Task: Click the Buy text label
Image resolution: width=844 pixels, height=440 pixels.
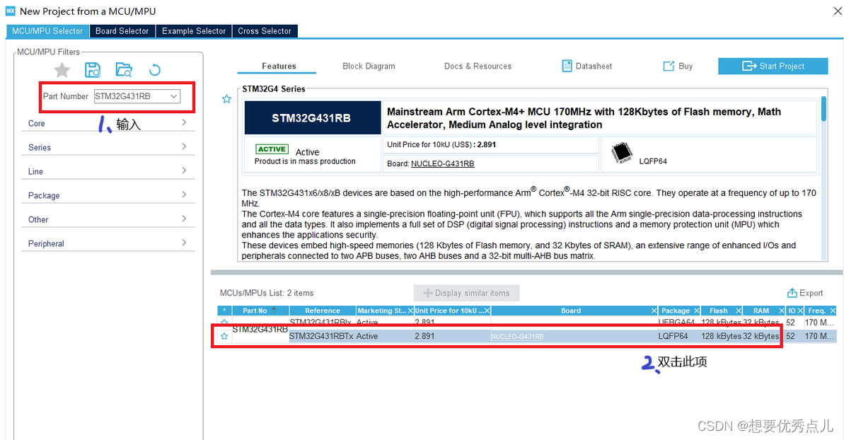Action: point(686,66)
